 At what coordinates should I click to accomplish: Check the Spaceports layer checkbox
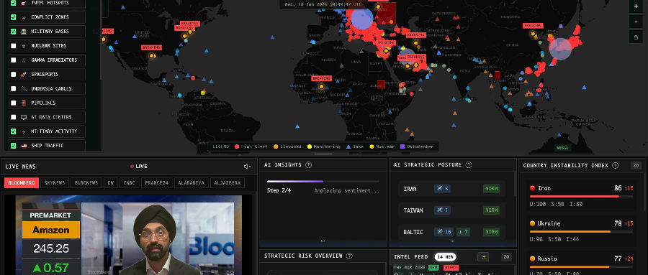tap(13, 74)
